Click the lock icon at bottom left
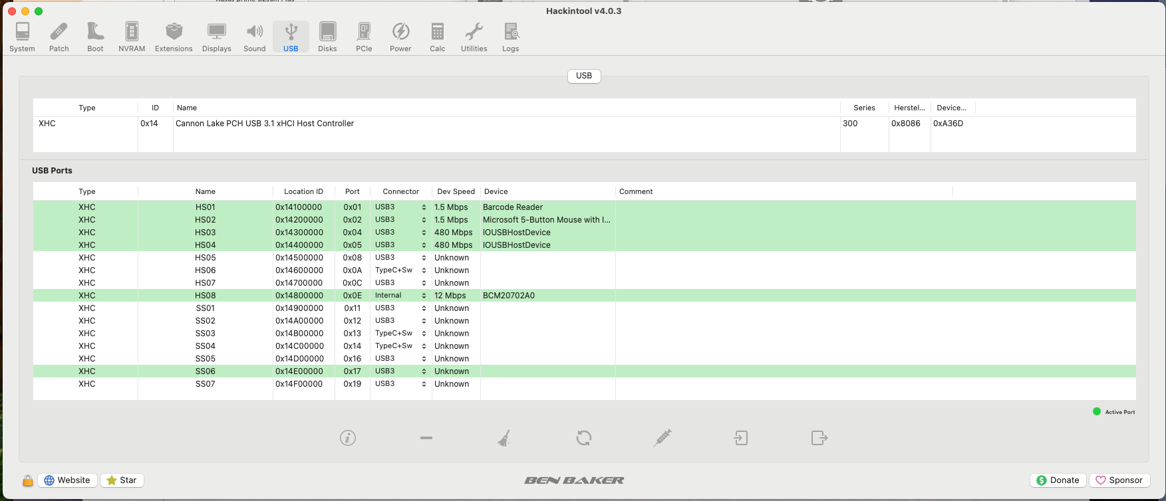Image resolution: width=1166 pixels, height=501 pixels. coord(28,480)
